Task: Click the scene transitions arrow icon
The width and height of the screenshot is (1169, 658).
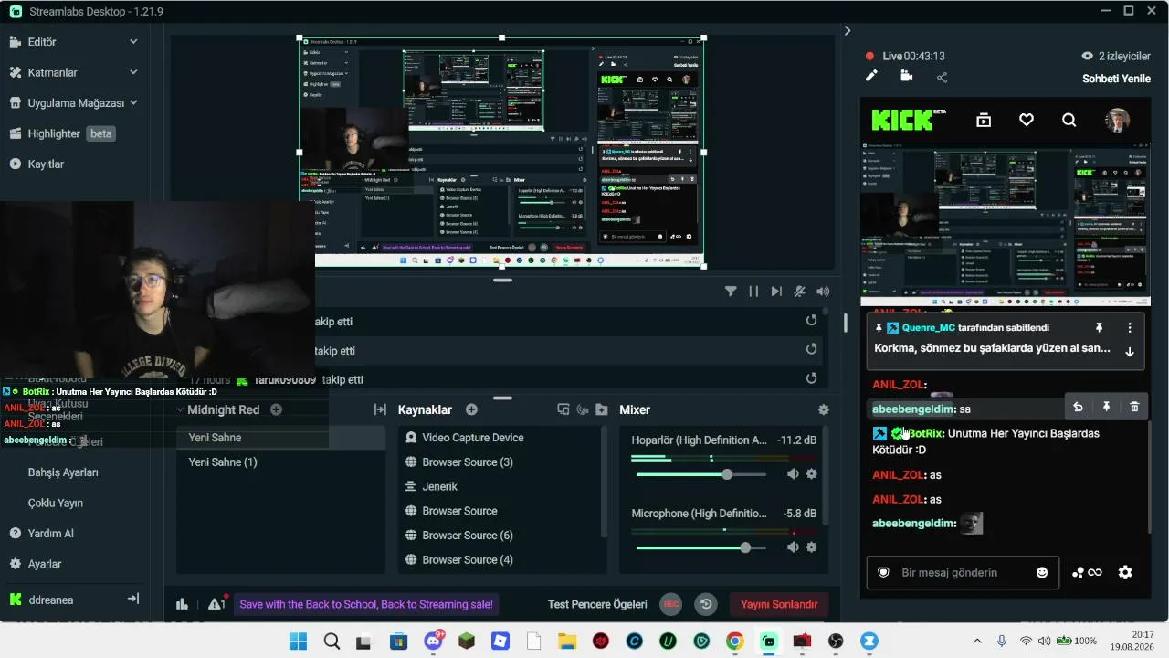Action: point(380,410)
